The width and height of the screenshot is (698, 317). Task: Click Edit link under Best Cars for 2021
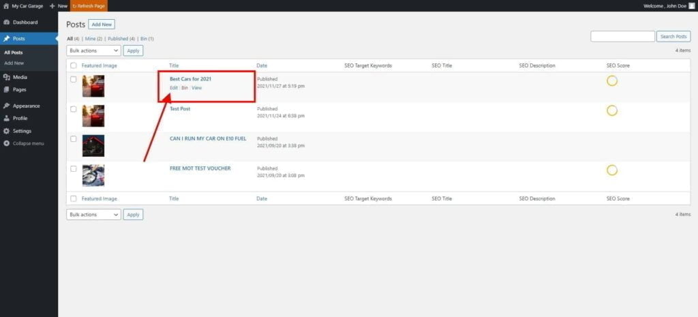coord(174,88)
